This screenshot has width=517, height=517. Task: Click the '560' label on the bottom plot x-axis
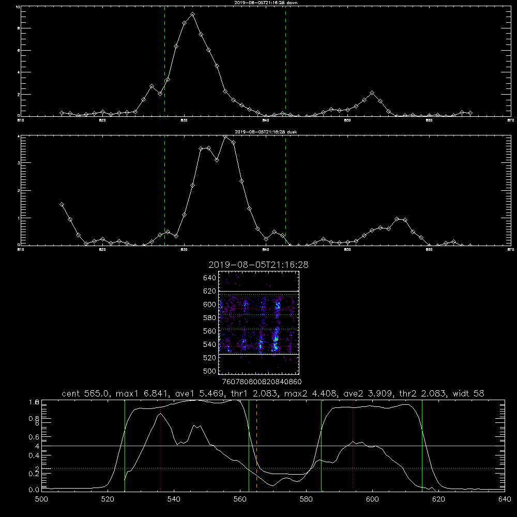click(x=240, y=499)
